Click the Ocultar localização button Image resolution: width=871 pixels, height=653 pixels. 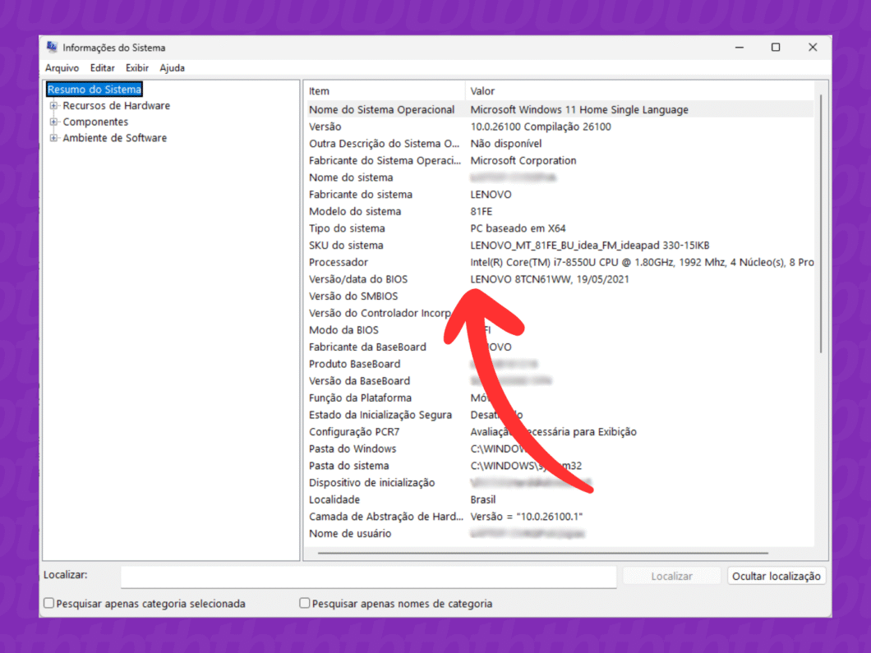pos(776,576)
